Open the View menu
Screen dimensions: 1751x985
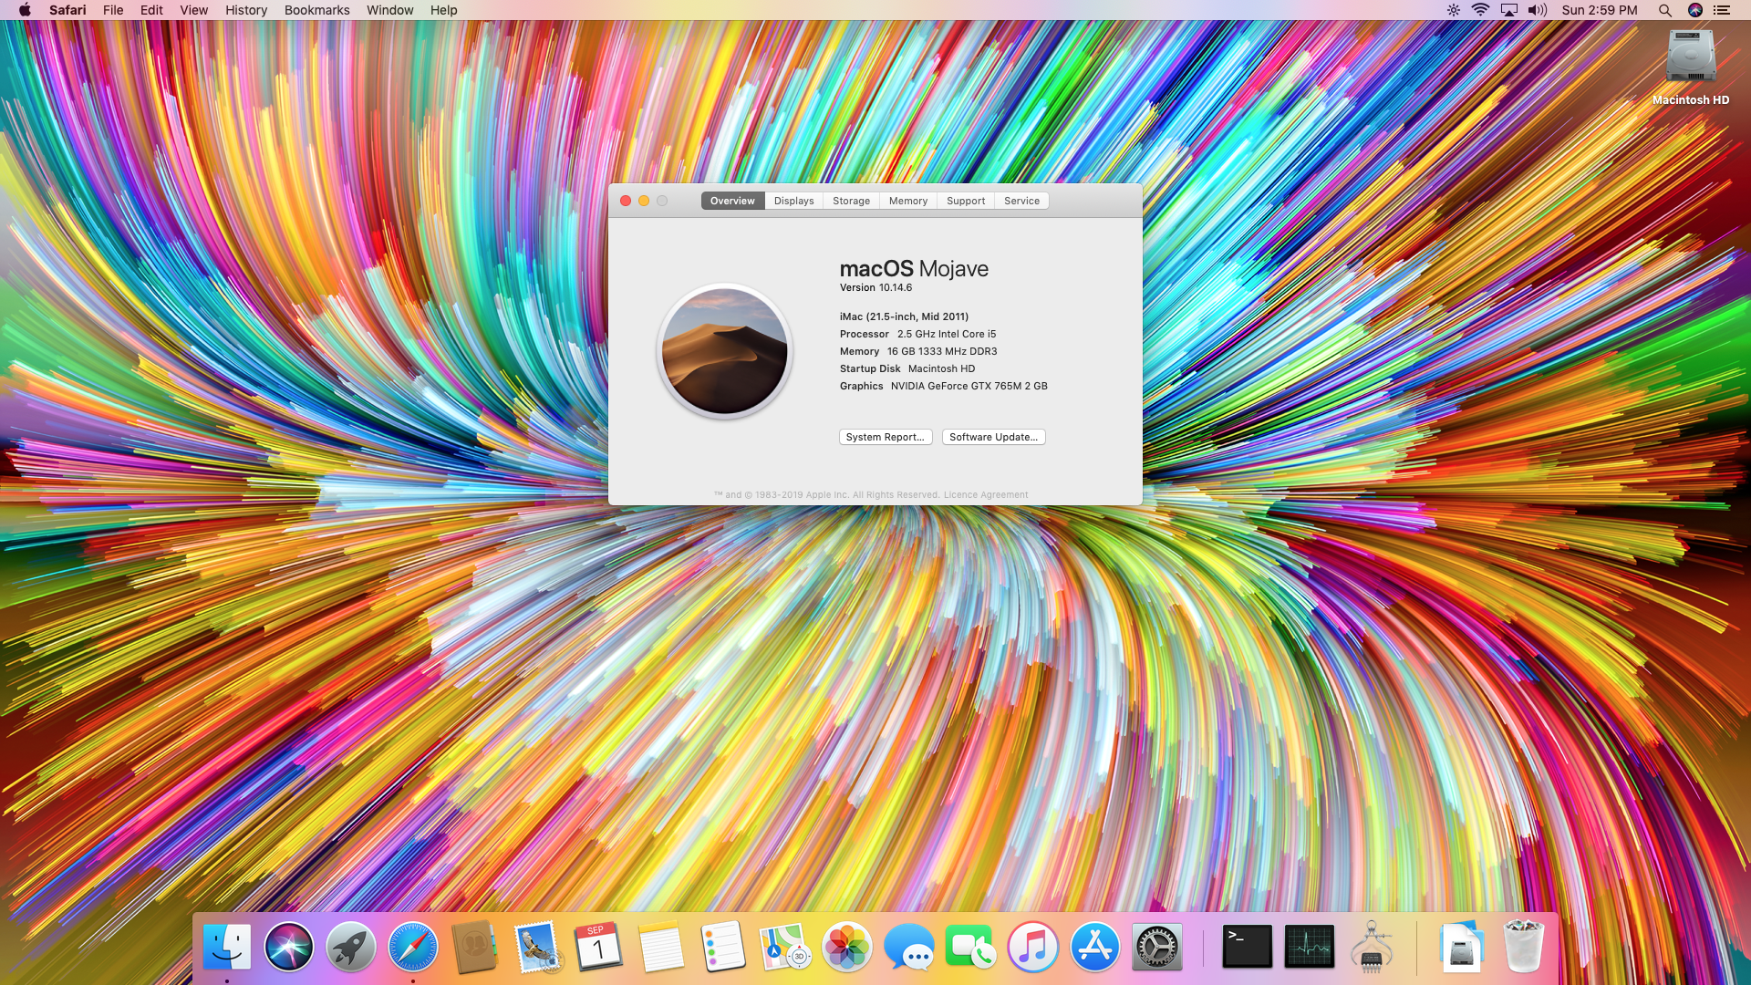pyautogui.click(x=193, y=10)
